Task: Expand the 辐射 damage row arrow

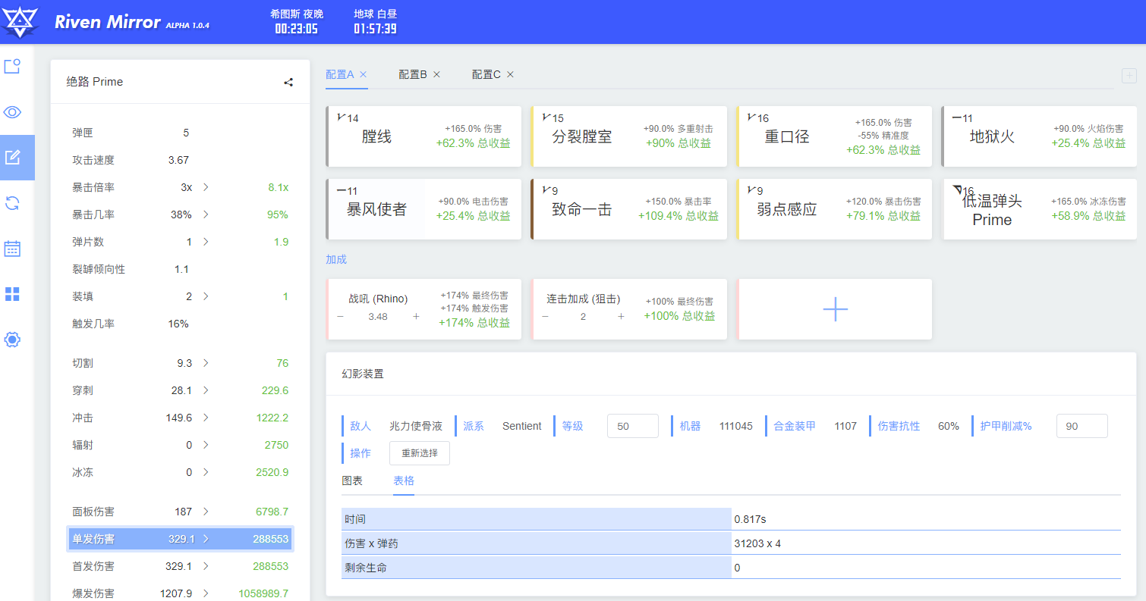Action: click(x=206, y=445)
